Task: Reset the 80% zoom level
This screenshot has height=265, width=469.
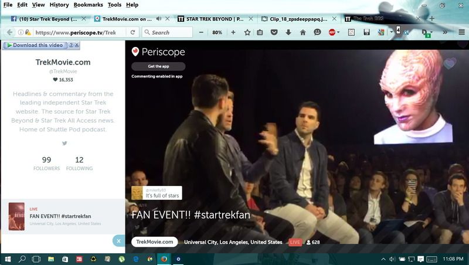Action: pyautogui.click(x=217, y=32)
